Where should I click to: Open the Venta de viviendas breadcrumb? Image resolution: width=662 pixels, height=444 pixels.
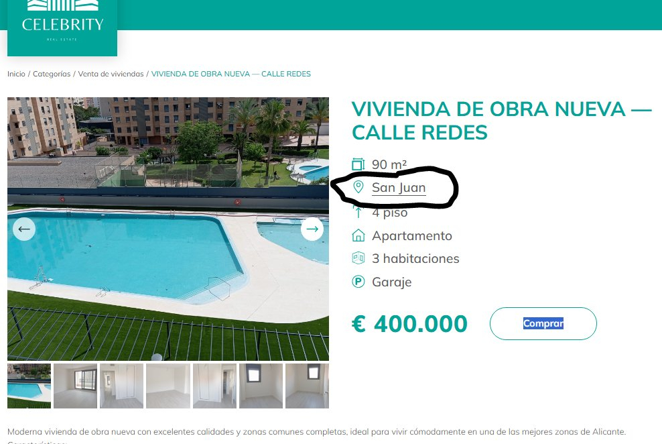coord(111,74)
